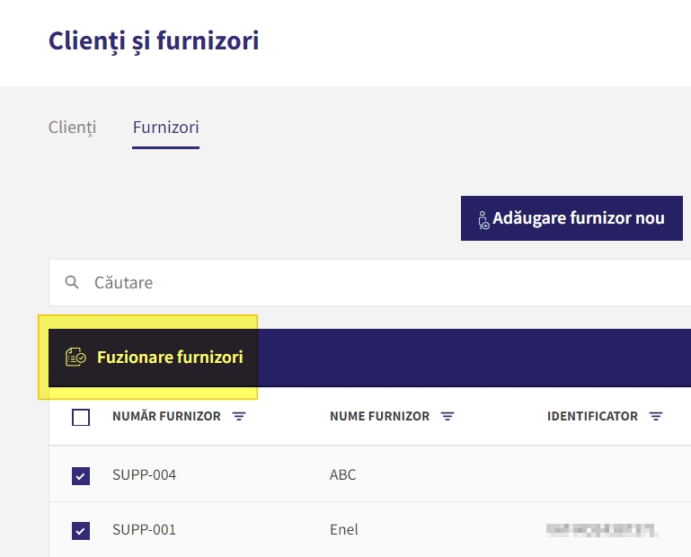Click the Clienți și furnizori page title
The height and width of the screenshot is (557, 691).
pyautogui.click(x=154, y=41)
